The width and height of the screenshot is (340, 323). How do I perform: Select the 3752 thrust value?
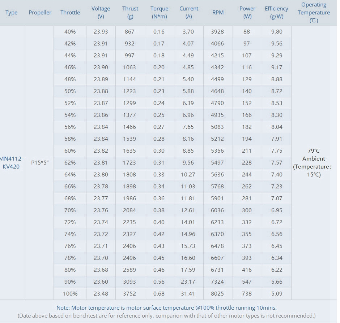(129, 293)
